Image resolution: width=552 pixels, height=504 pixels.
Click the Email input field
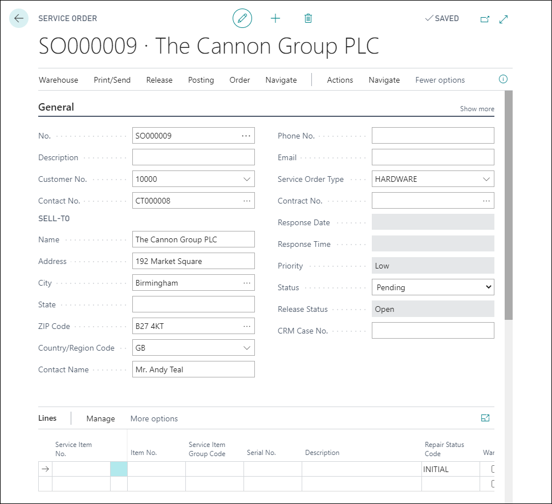(433, 157)
